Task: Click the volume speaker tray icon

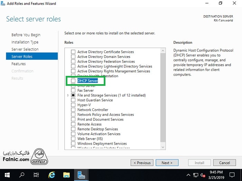Action: click(x=203, y=175)
